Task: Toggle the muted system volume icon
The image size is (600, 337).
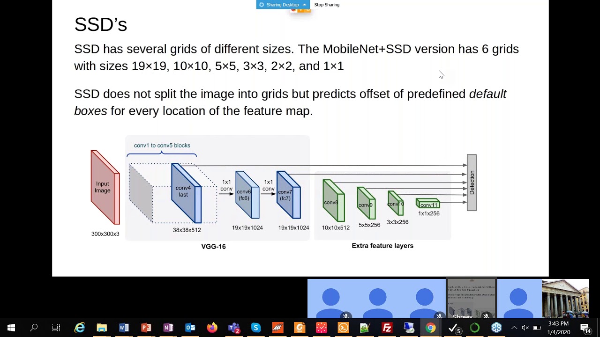Action: (x=525, y=328)
